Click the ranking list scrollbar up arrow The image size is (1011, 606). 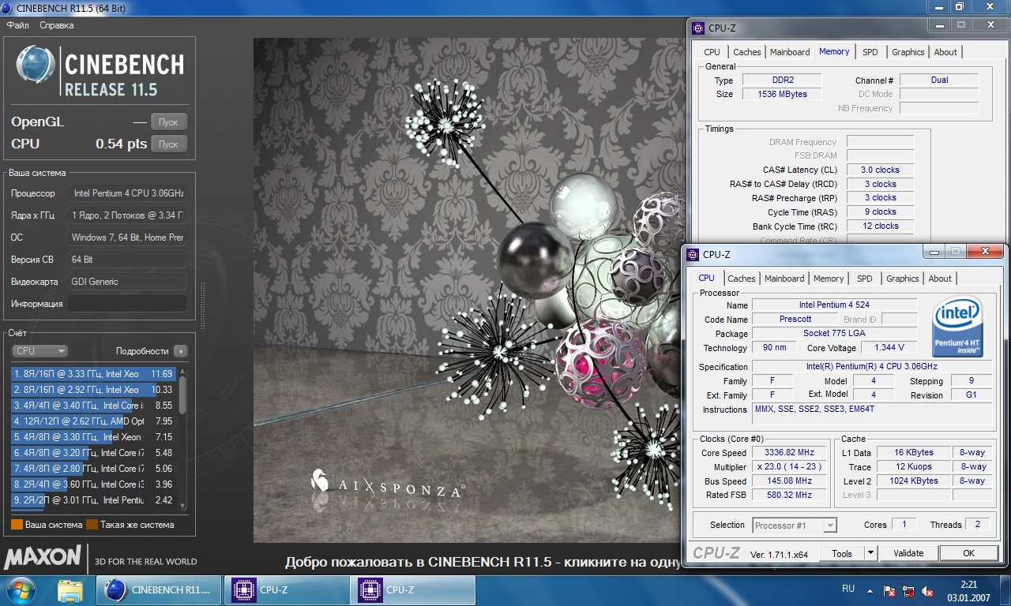(x=183, y=372)
